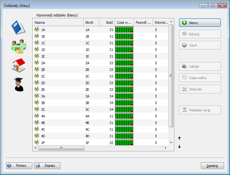Click the Pozwól ... column header
This screenshot has height=175, width=230.
tap(143, 22)
